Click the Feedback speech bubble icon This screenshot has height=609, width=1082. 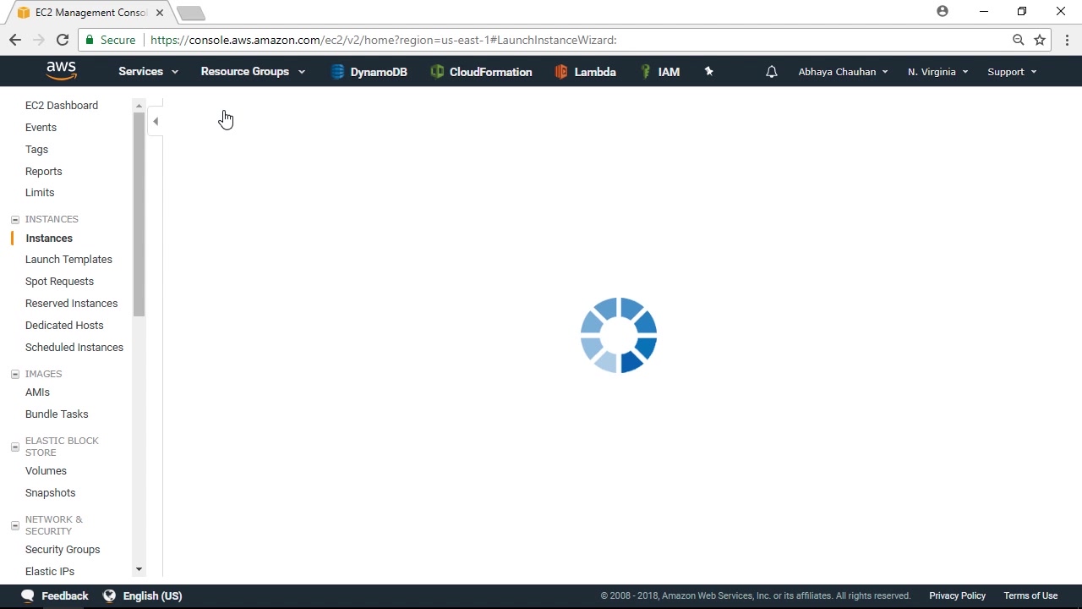[28, 595]
